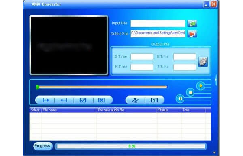
Task: Click the R.Time field
Action: 142,67
